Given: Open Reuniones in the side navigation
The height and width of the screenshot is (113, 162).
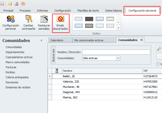Looking at the screenshot, I should point(12,82).
